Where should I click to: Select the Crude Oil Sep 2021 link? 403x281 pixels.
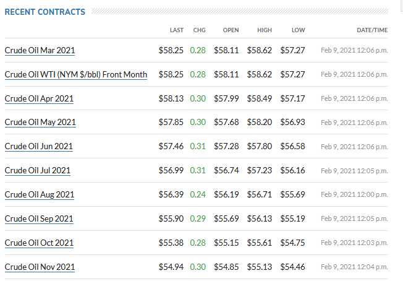pyautogui.click(x=39, y=218)
